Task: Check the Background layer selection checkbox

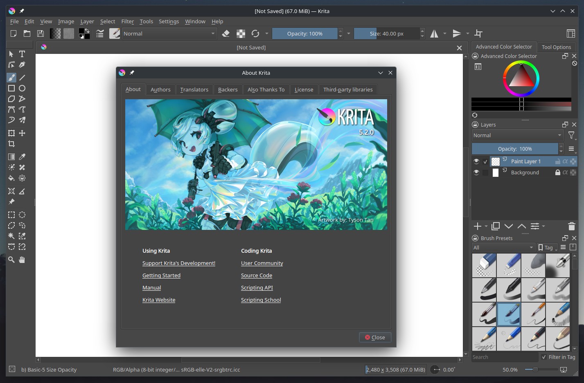Action: click(x=485, y=173)
